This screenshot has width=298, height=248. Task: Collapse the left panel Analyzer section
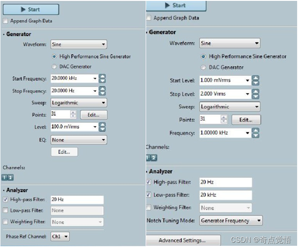coord(4,190)
